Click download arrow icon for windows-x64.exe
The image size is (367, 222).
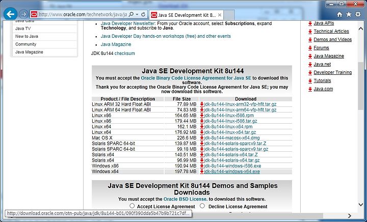201,172
